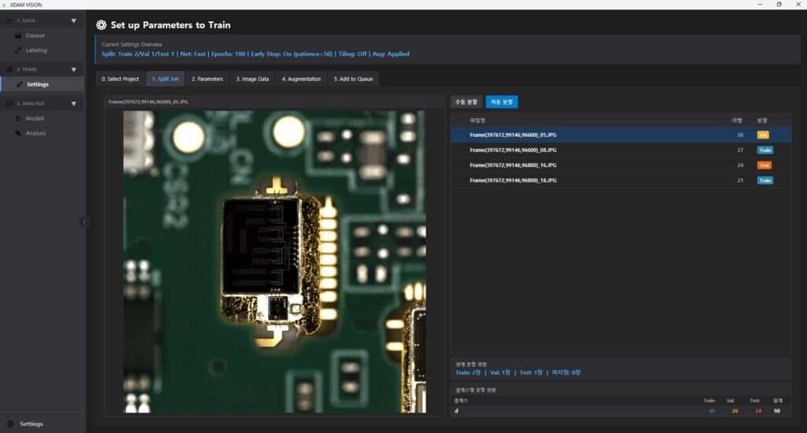Click class d total count 98
Viewport: 807px width, 433px height.
coord(777,411)
